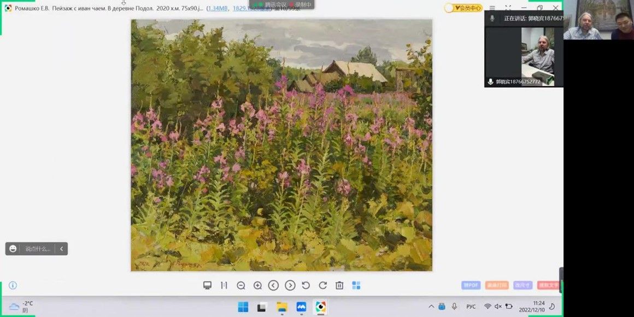Show image info via the info icon
The width and height of the screenshot is (634, 317).
pos(13,285)
